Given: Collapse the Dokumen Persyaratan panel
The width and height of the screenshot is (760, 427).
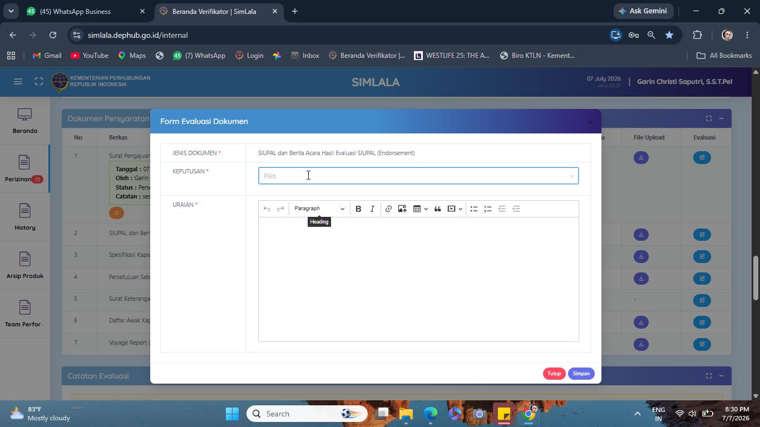Looking at the screenshot, I should click(721, 118).
